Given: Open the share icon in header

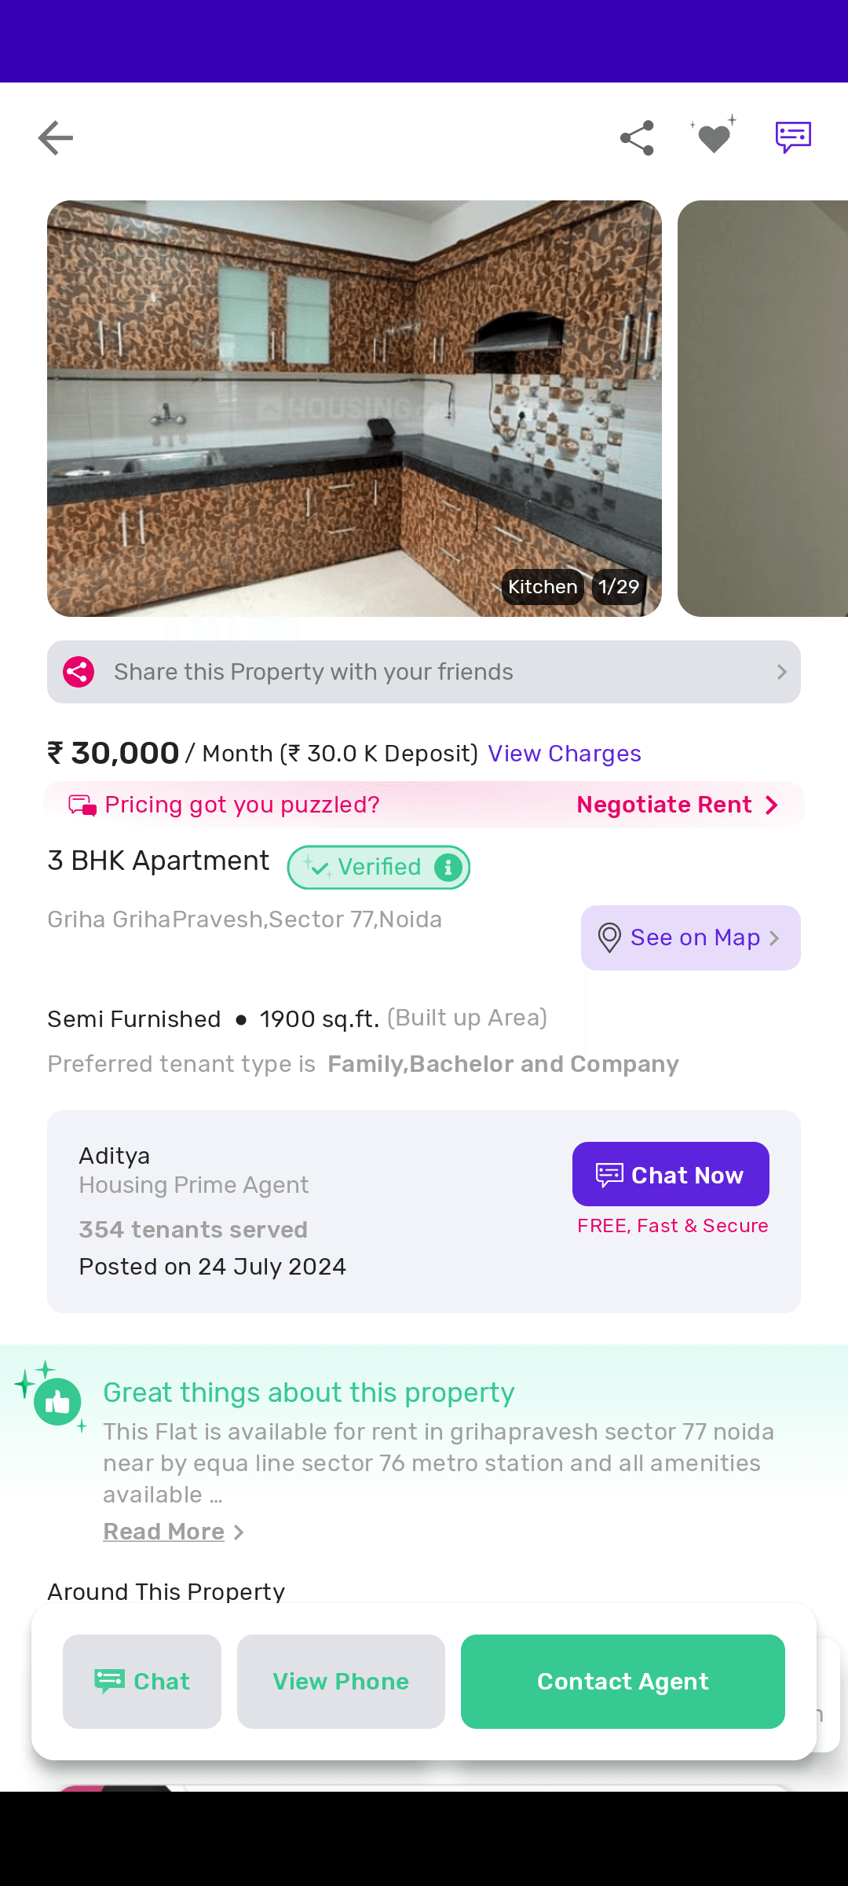Looking at the screenshot, I should point(637,138).
